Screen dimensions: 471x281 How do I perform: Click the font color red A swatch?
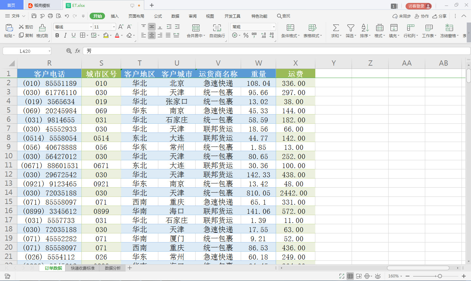117,35
